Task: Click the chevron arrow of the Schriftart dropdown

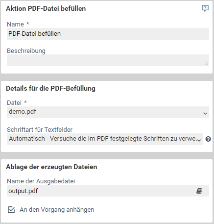Action: [x=199, y=140]
